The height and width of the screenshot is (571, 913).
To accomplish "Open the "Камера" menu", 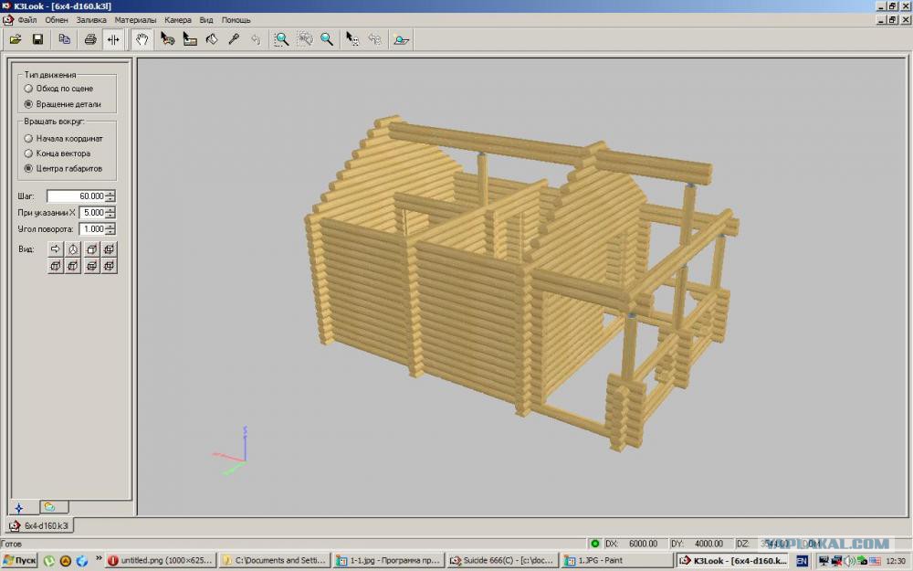I will pos(178,20).
